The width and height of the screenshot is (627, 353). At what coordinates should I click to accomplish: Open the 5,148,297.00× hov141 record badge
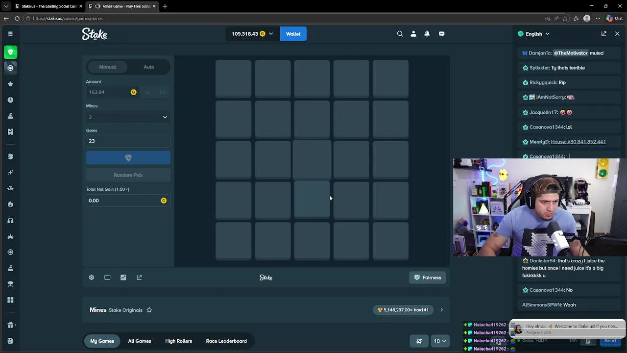tap(404, 310)
